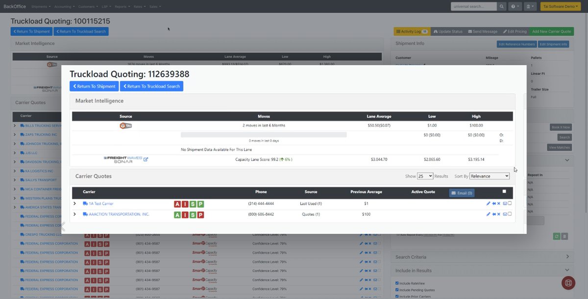Click Return To Shipment in the front dialog
Screen dimensions: 588x299
click(x=94, y=86)
